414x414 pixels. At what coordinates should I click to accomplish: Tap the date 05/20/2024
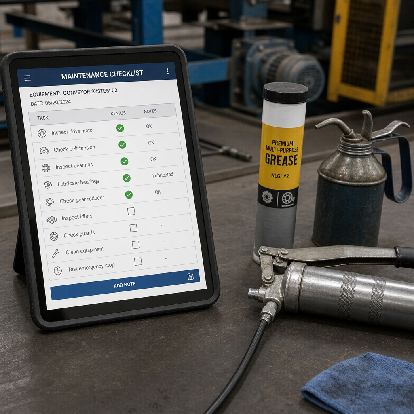tap(58, 102)
